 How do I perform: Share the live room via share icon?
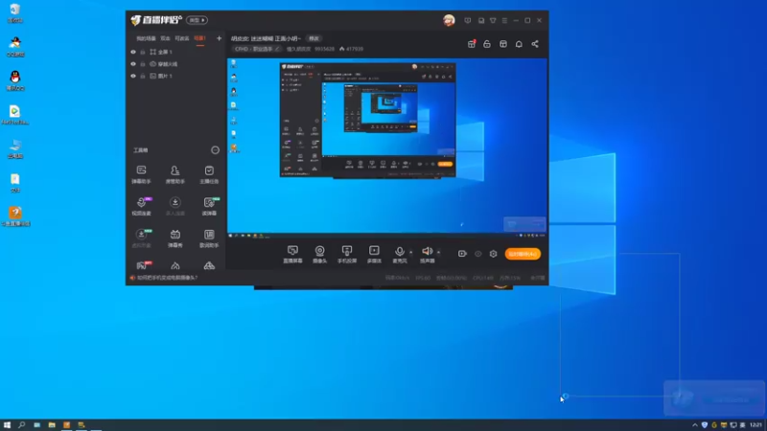point(535,44)
